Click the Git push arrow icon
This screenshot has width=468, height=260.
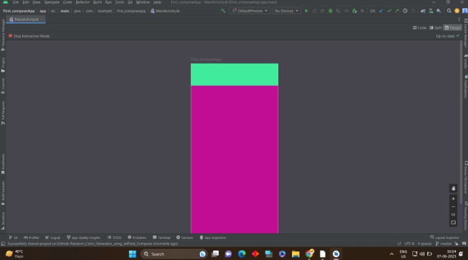click(397, 11)
